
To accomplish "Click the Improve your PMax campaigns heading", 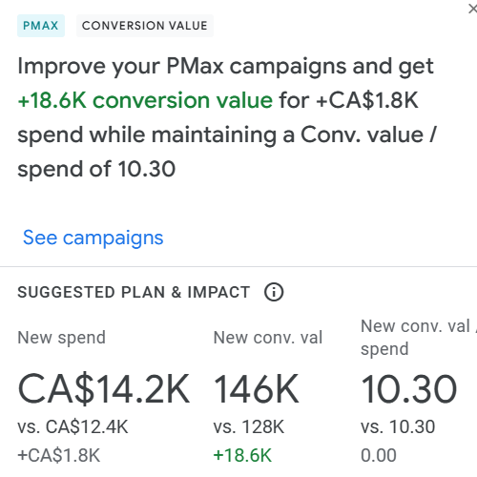I will (227, 117).
